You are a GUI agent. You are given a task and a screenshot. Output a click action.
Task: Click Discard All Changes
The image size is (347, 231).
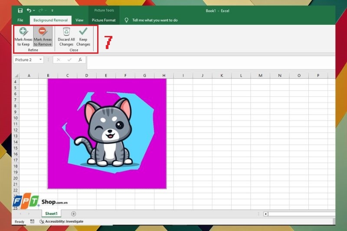pyautogui.click(x=66, y=37)
